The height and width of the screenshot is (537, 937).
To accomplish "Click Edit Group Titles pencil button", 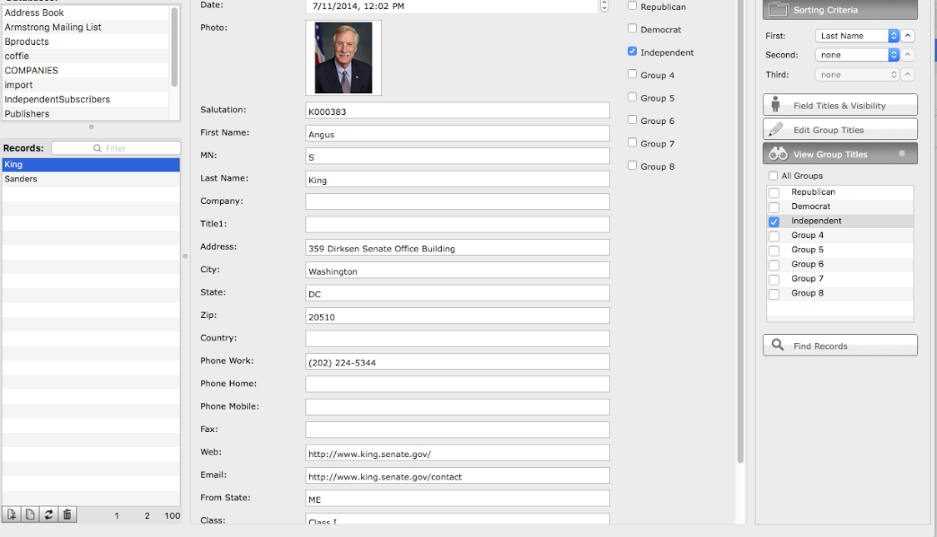I will [x=839, y=130].
